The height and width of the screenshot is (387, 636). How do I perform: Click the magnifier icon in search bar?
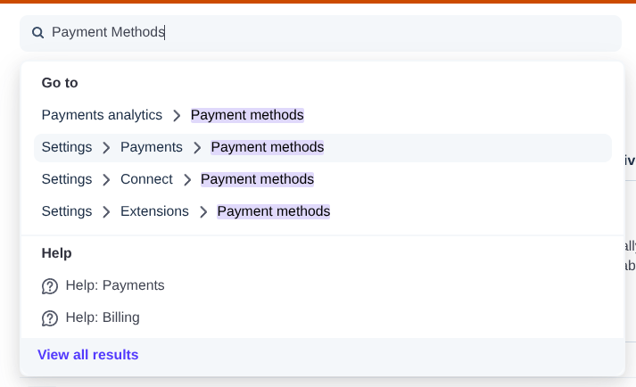pyautogui.click(x=38, y=33)
